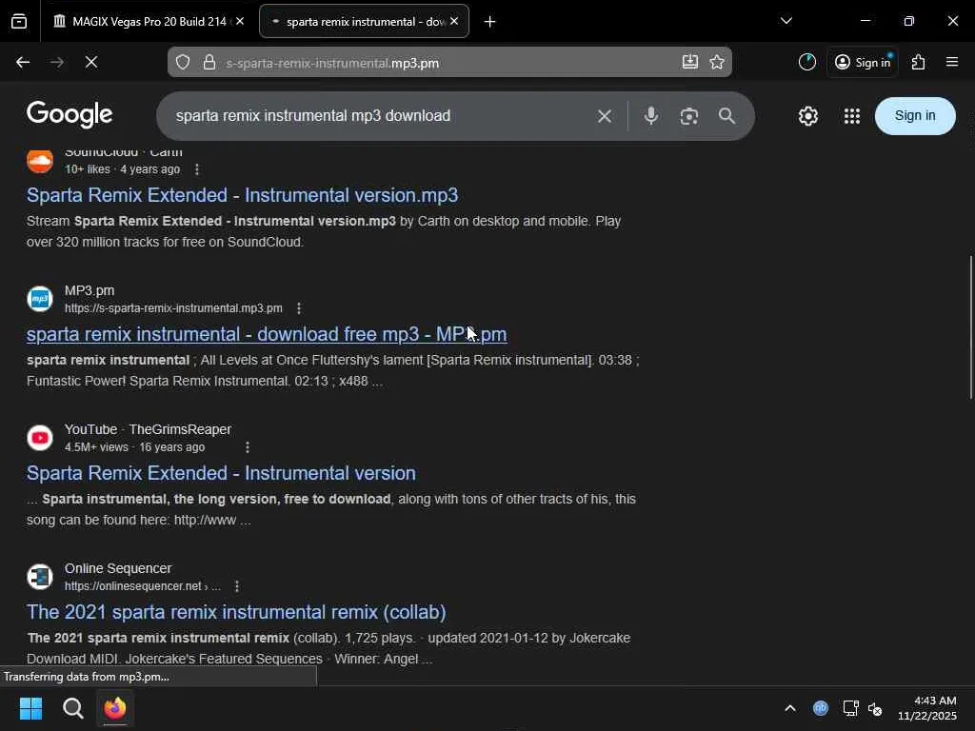Open SoundCloud result favicon
975x731 pixels.
click(x=40, y=160)
